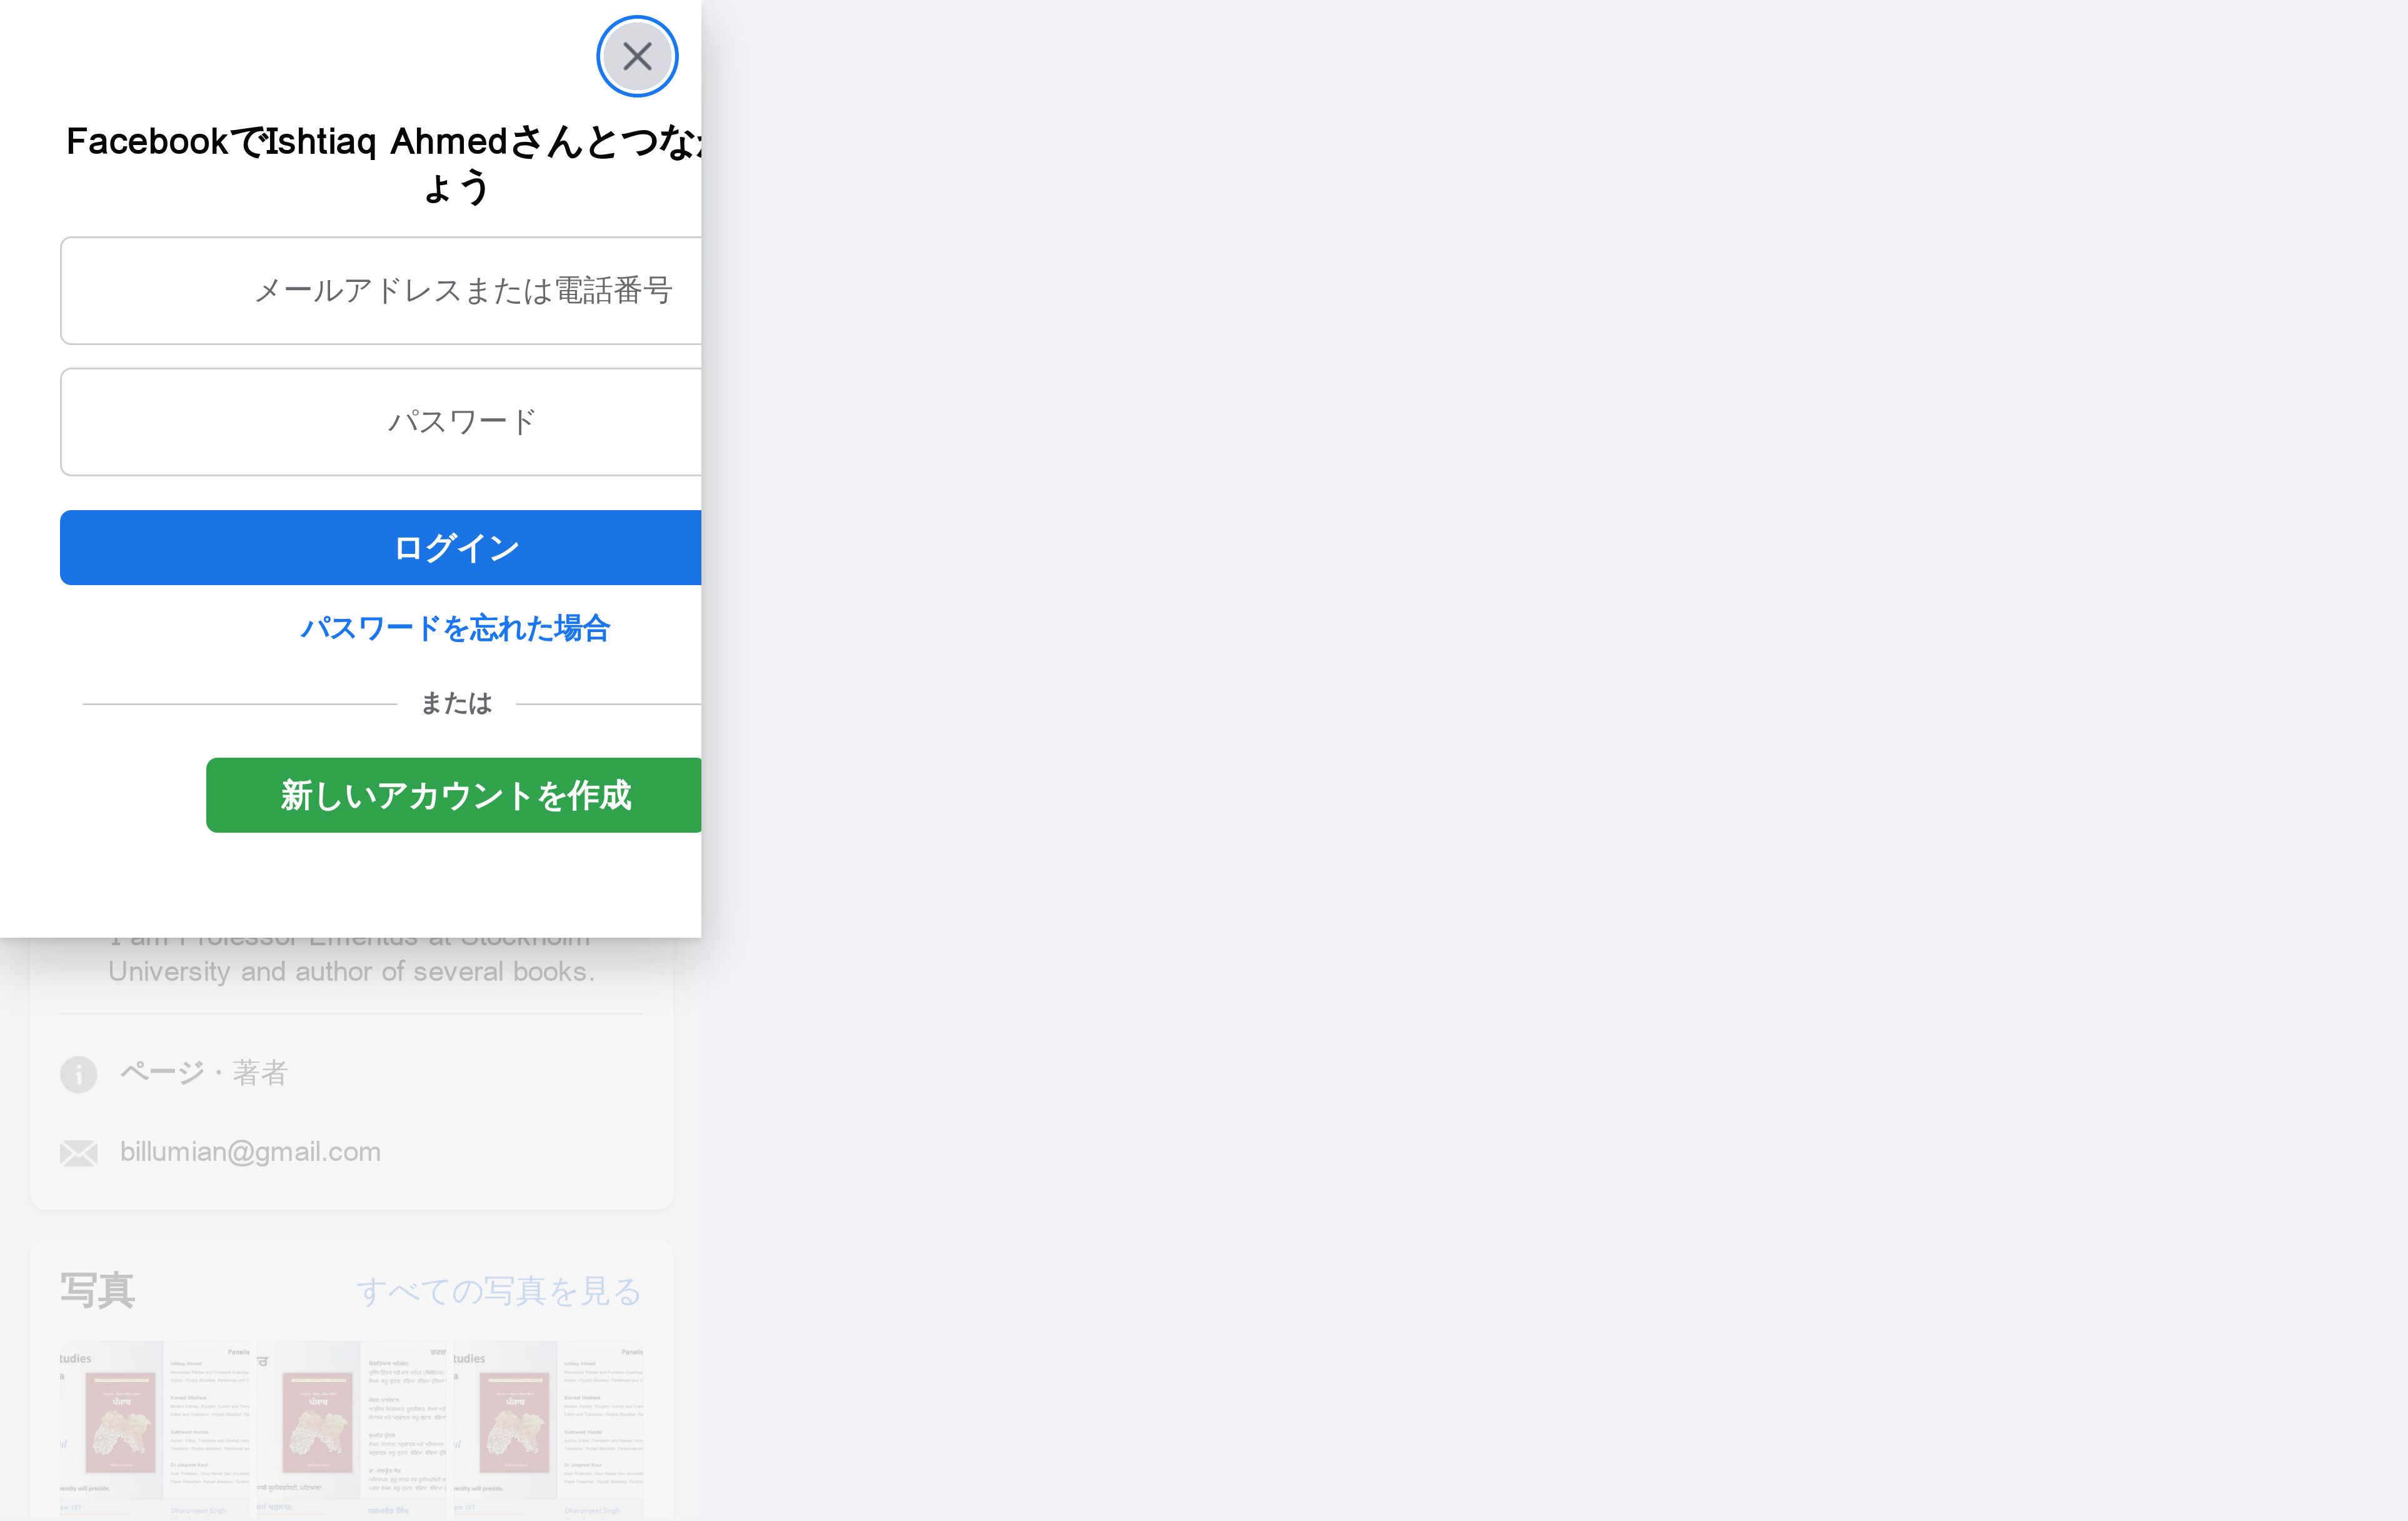
Task: Click the dialog's Ishtiaq Ahmed heading
Action: tap(385, 142)
